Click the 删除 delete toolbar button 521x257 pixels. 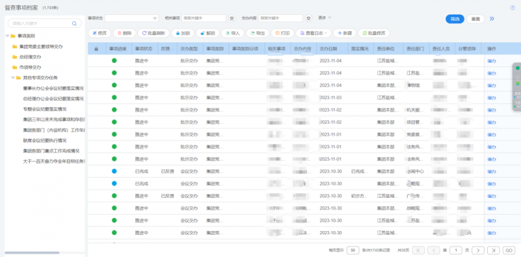click(x=124, y=33)
